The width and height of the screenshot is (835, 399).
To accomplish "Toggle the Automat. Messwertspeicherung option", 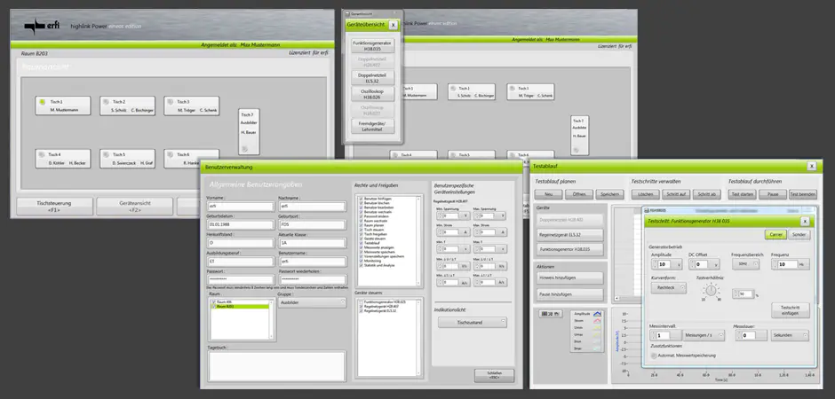I will tap(654, 356).
